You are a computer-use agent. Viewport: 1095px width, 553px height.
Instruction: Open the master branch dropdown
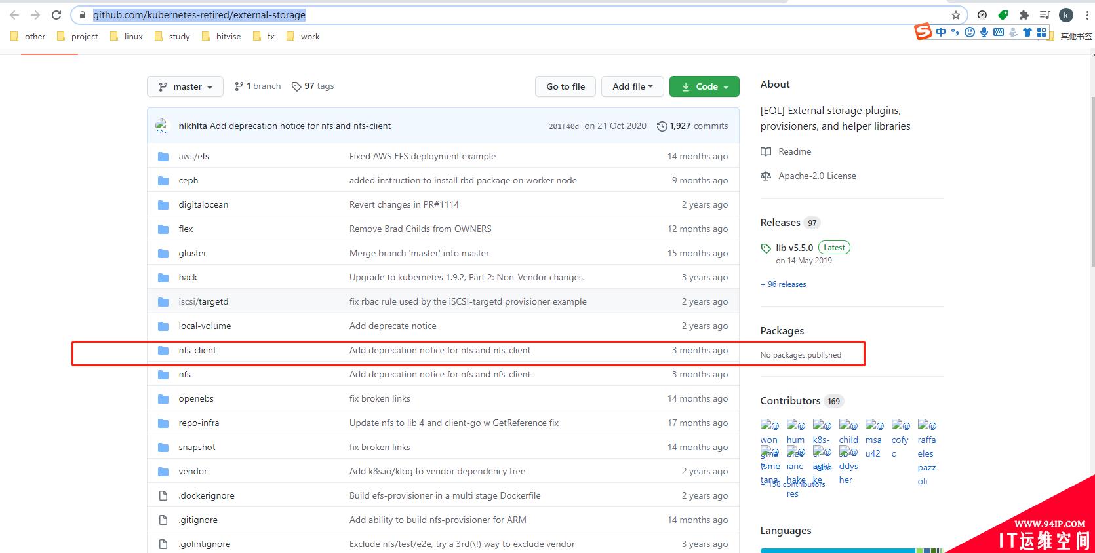186,86
